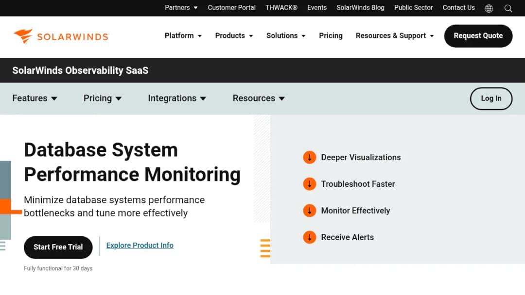Visit the THWACK community link

point(281,8)
